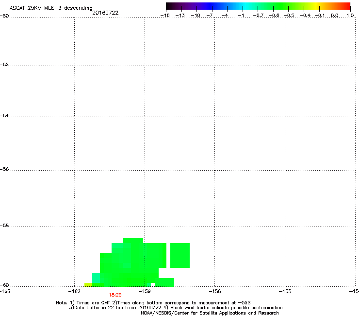Image resolution: width=359 pixels, height=316 pixels.
Task: Click the colorbar label "-13"
Action: click(180, 16)
